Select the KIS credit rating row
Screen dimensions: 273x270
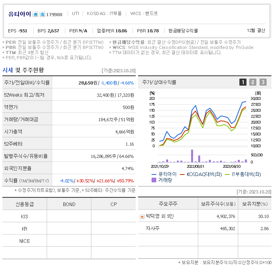[69, 217]
